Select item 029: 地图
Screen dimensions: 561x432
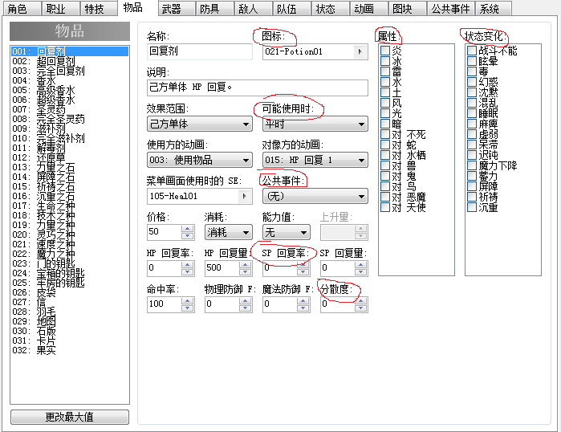coord(70,321)
